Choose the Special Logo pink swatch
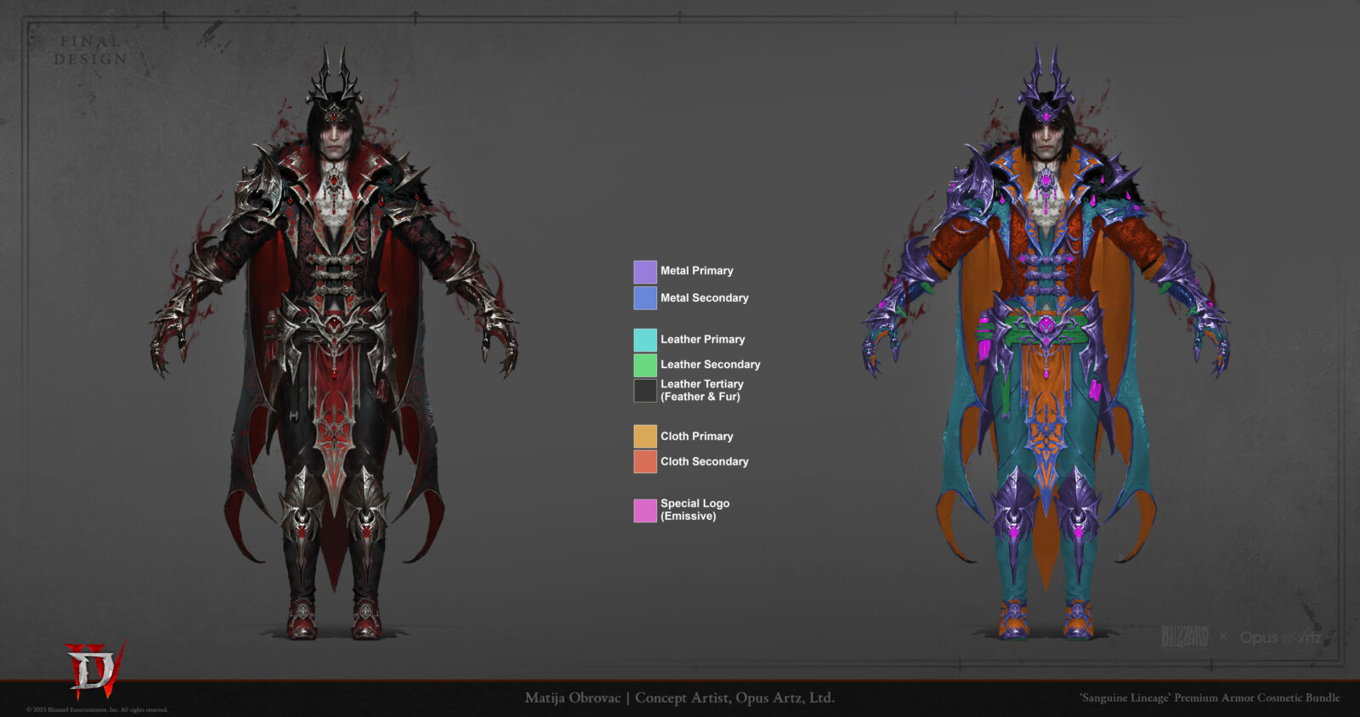 pos(645,511)
